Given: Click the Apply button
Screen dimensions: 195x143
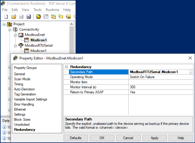Looking at the screenshot, I should click(x=154, y=138).
